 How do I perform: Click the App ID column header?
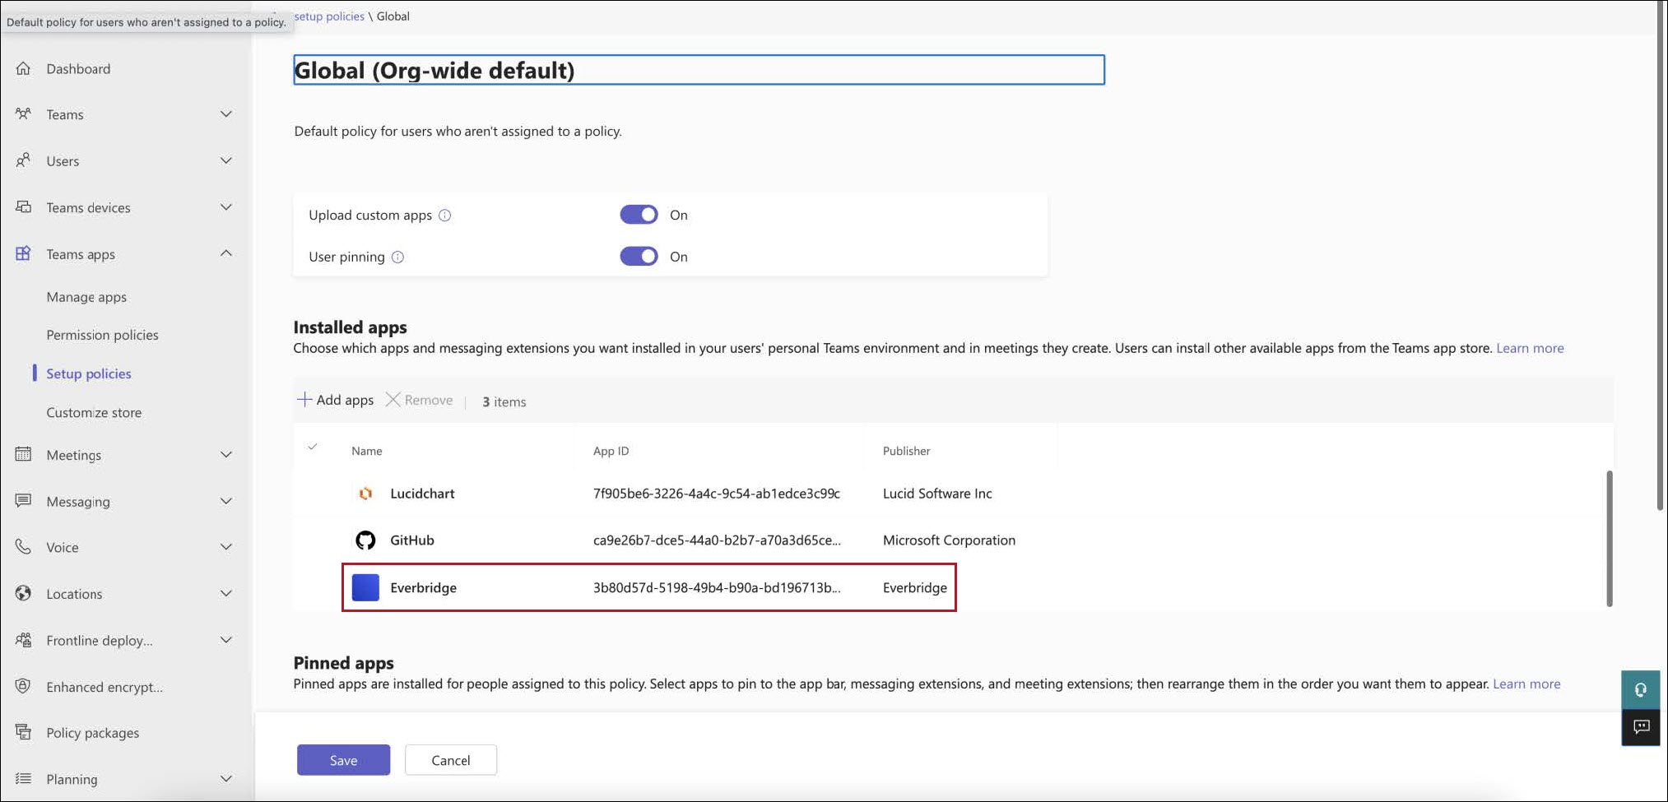point(611,451)
